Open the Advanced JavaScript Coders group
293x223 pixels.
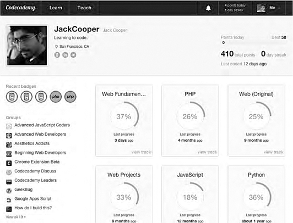point(42,125)
